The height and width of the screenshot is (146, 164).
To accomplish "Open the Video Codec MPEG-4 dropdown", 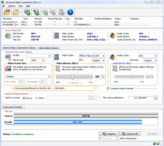I will (x=92, y=56).
